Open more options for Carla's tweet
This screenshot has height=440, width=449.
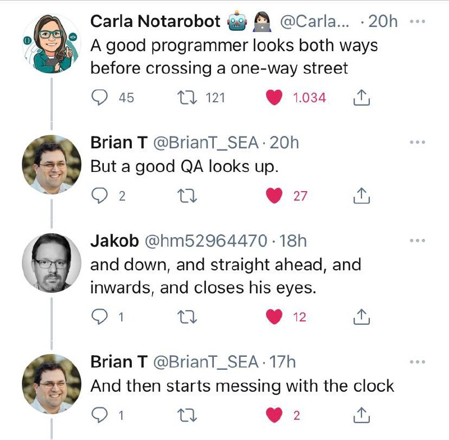(x=418, y=21)
